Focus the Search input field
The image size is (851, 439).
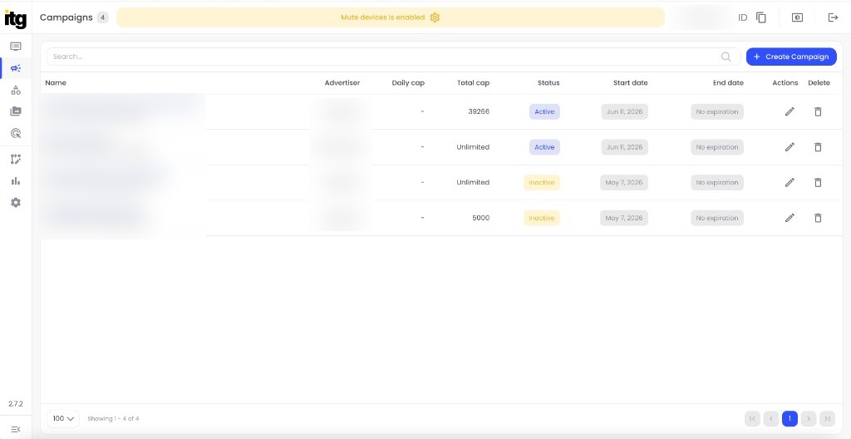tap(393, 57)
